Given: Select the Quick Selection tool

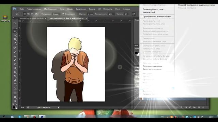Looking at the screenshot, I should [x=15, y=35].
